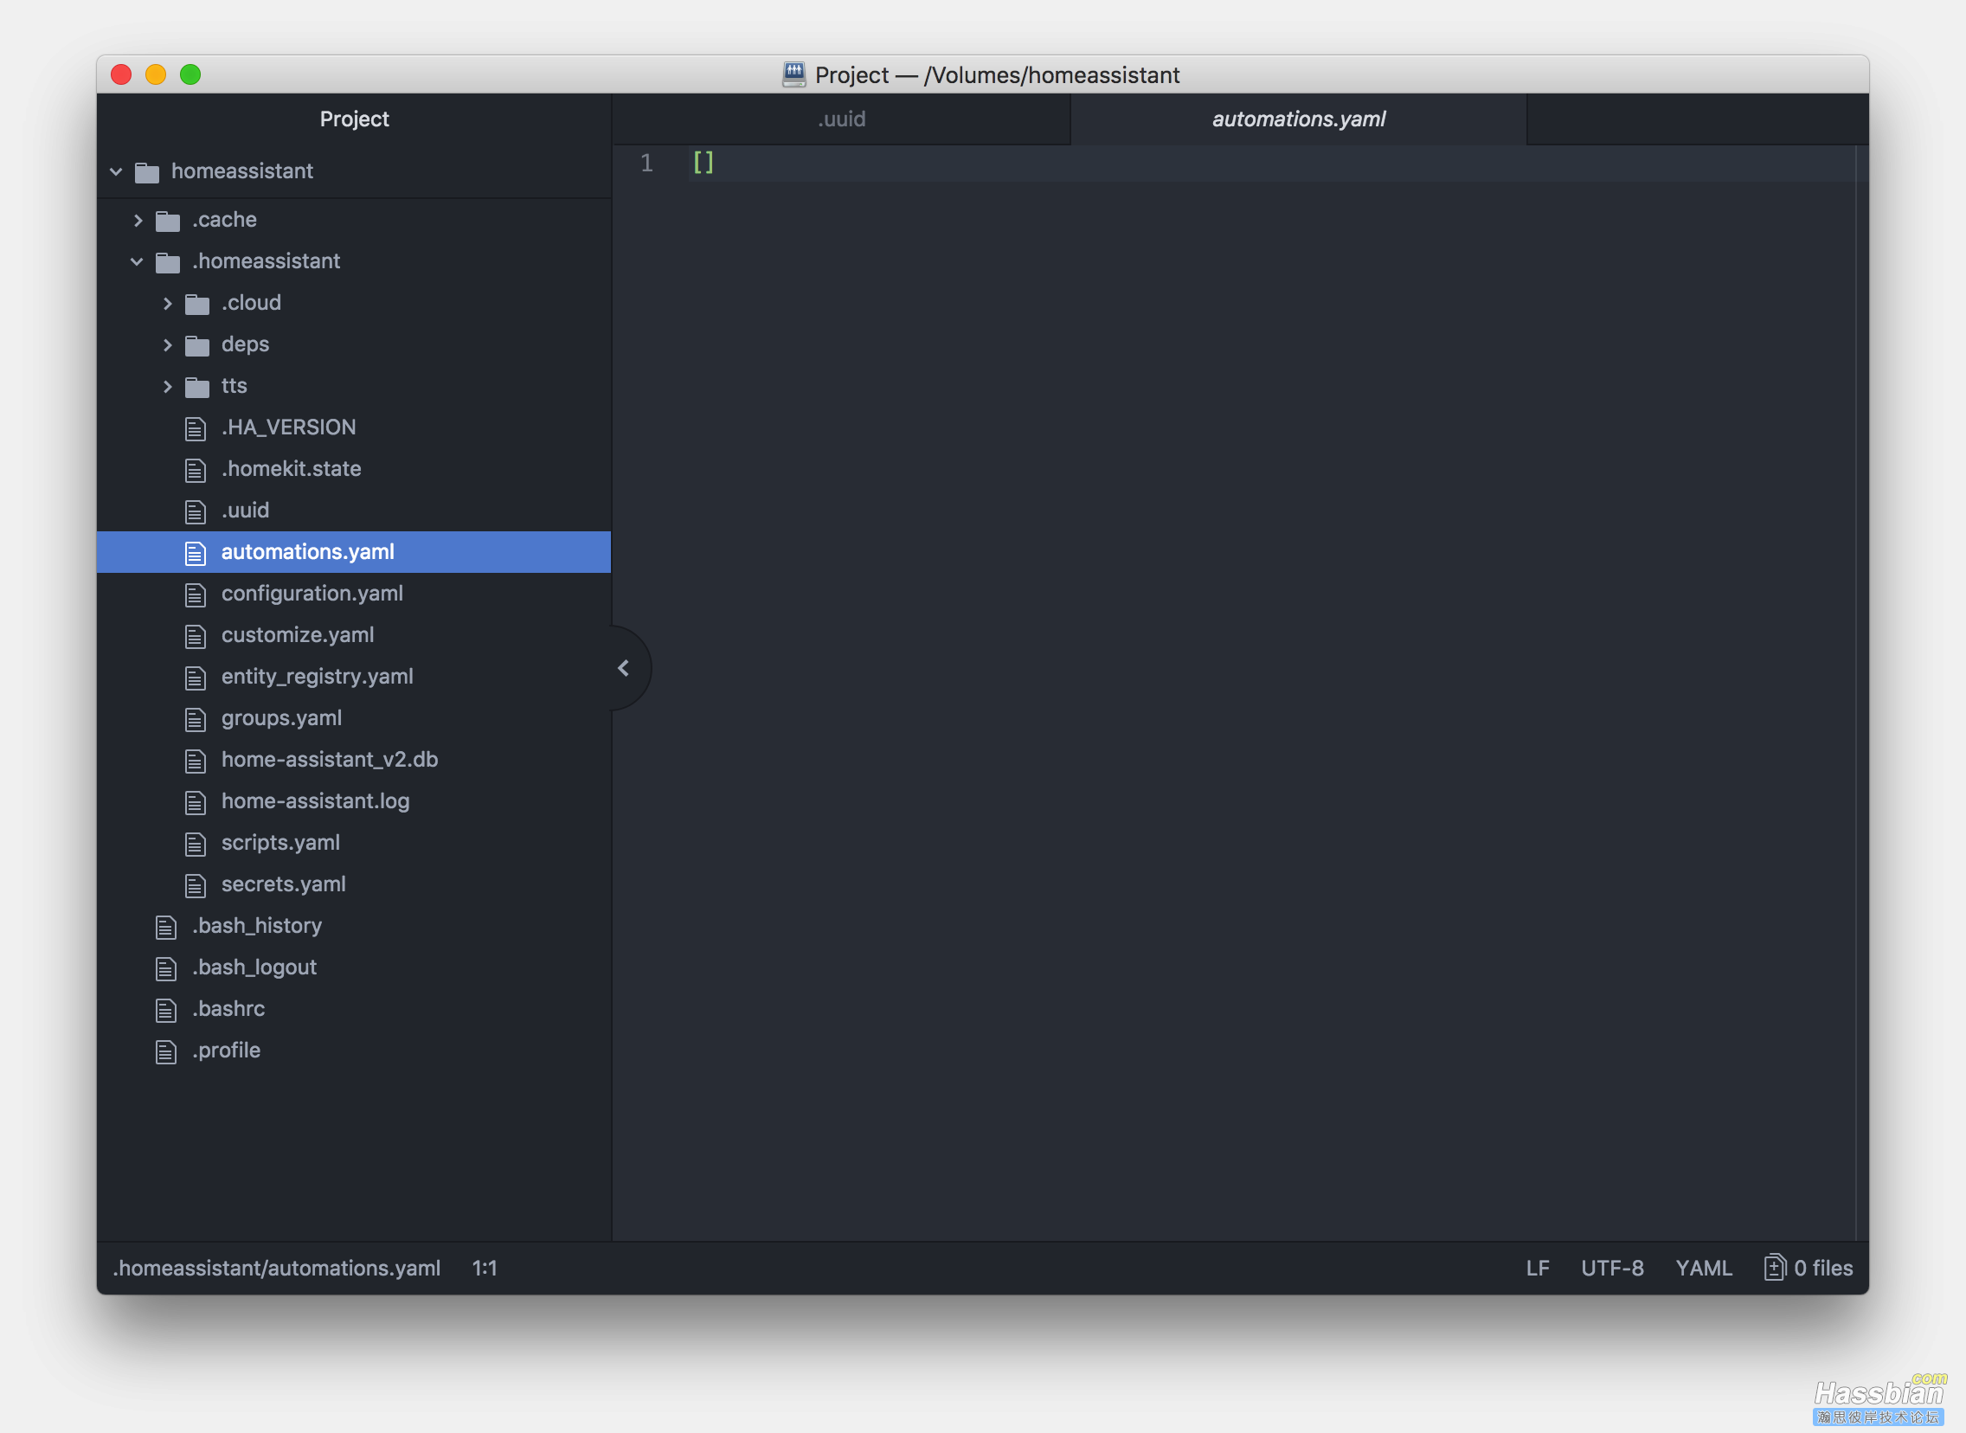Click the automations.yaml file icon
Screen dimensions: 1966x1433
click(x=195, y=553)
